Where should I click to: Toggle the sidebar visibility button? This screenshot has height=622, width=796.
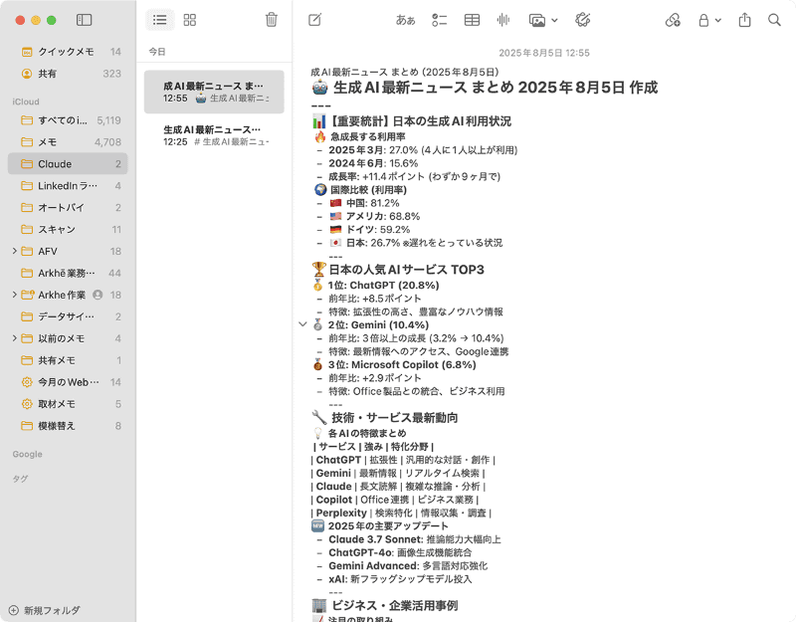[x=84, y=20]
